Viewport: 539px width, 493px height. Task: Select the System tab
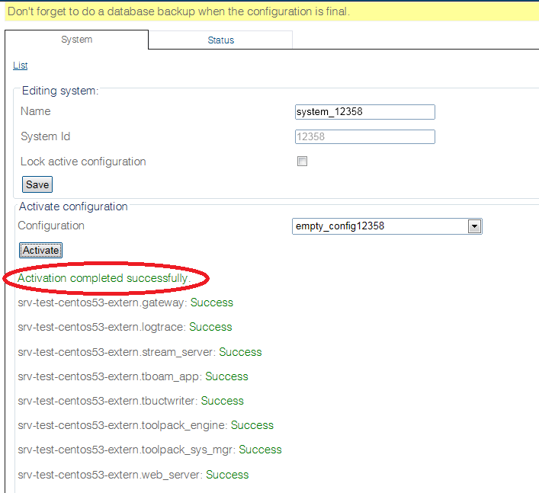76,40
